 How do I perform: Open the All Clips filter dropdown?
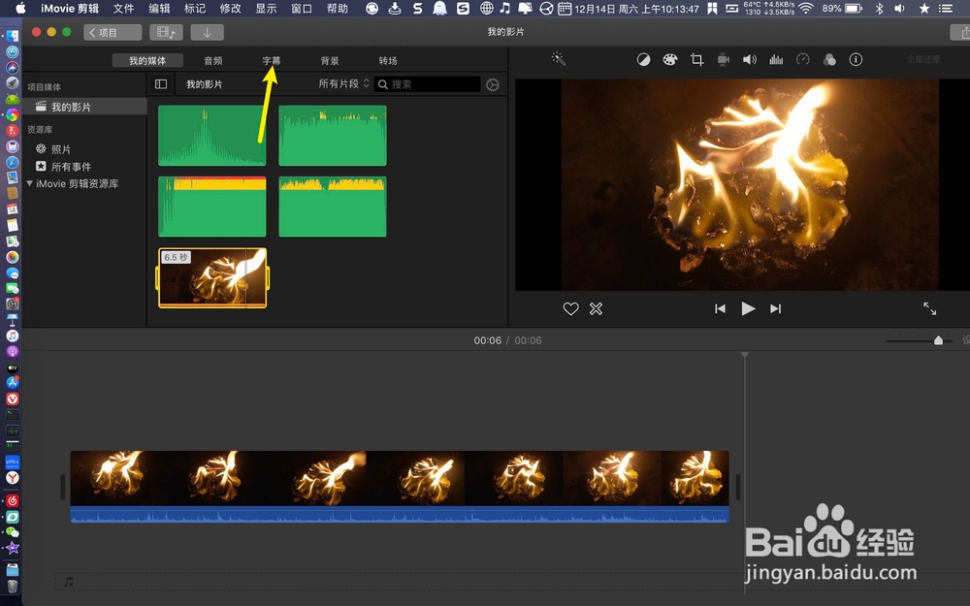point(344,83)
